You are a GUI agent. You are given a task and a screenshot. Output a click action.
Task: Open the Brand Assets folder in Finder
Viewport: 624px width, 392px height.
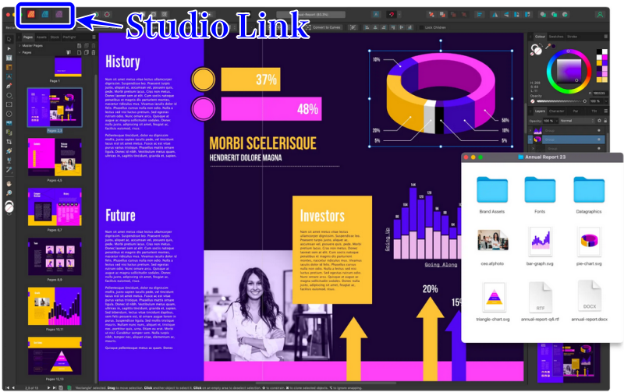492,195
